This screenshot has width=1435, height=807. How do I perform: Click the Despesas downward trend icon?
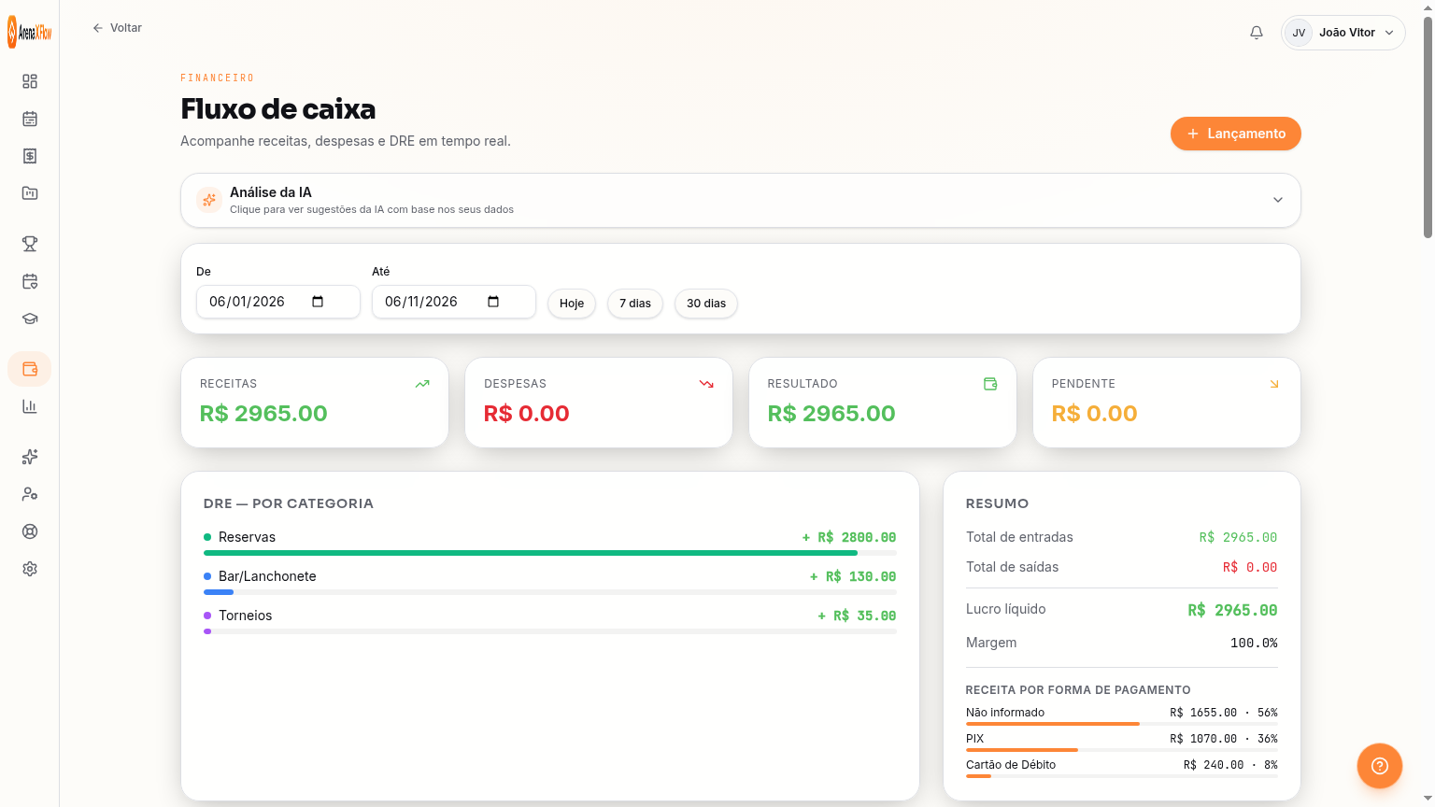[x=706, y=384]
